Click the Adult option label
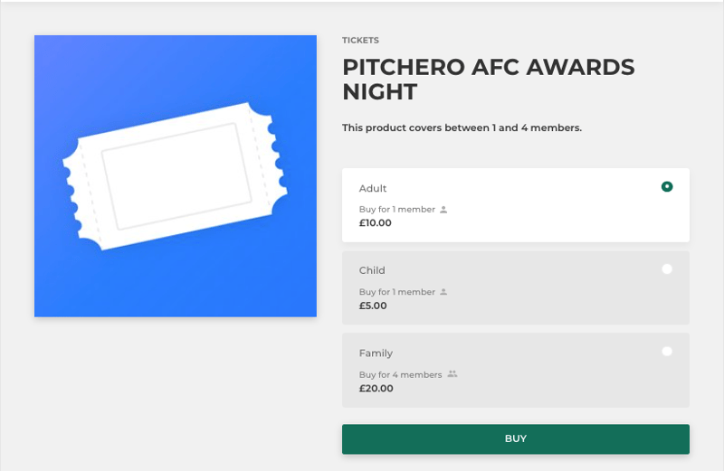This screenshot has width=724, height=471. [x=373, y=188]
